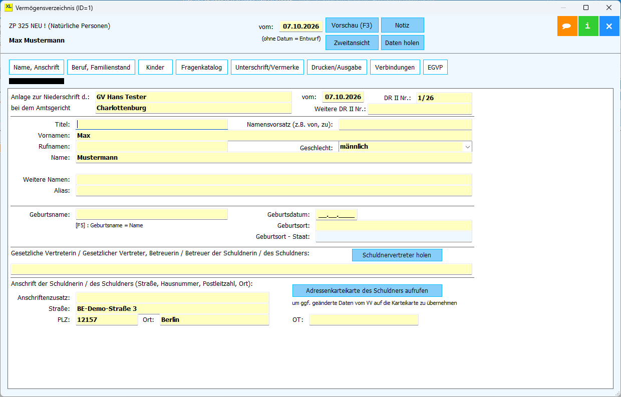Click Adressenkarteikarte des Schuldners aufrufen
621x397 pixels.
(x=367, y=290)
